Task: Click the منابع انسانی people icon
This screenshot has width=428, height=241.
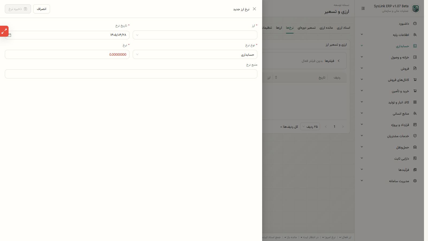Action: (x=415, y=114)
